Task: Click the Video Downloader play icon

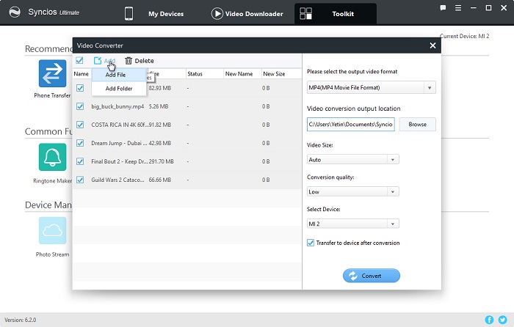Action: tap(217, 14)
